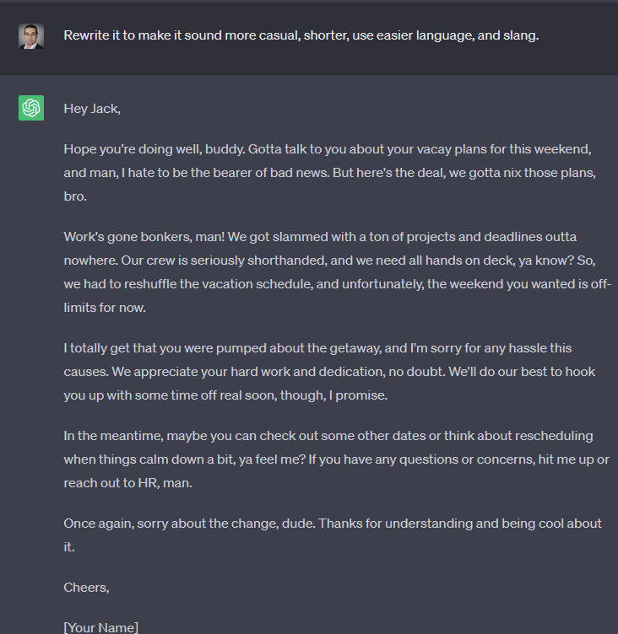Screen dimensions: 618x634
Task: Click 'reach out to HR, man.' text
Action: point(128,483)
